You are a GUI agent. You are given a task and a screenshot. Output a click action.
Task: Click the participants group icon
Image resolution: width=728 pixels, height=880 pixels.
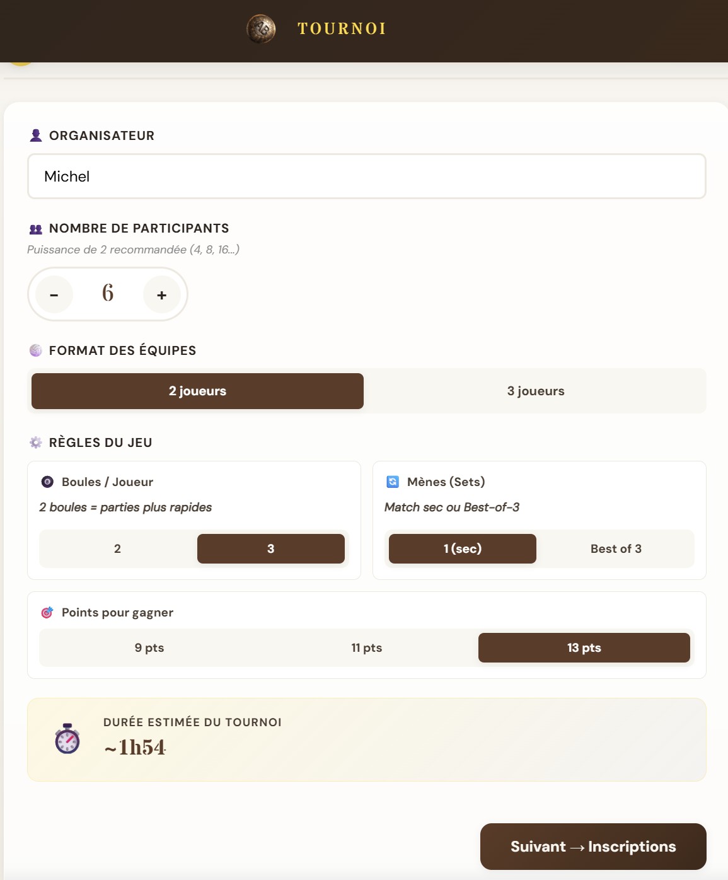click(x=36, y=229)
